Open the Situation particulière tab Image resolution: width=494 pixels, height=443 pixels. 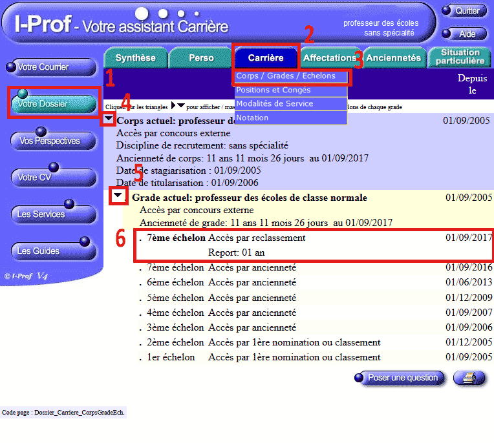(x=460, y=57)
